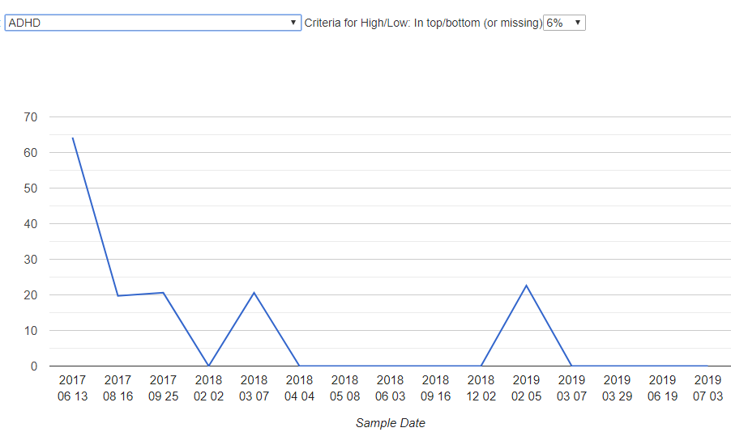731x432 pixels.
Task: Open the 6% threshold dropdown
Action: [x=563, y=23]
